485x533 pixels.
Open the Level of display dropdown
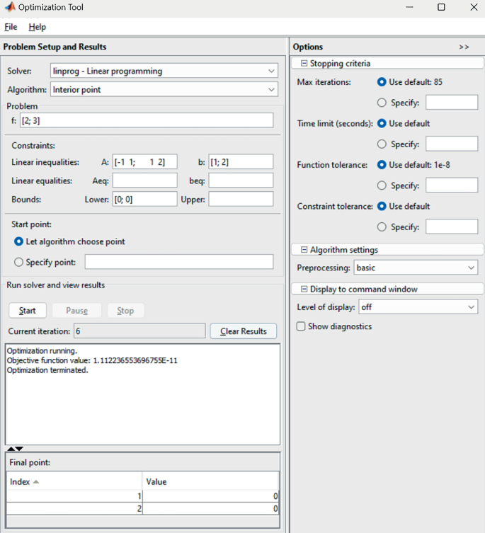click(472, 307)
